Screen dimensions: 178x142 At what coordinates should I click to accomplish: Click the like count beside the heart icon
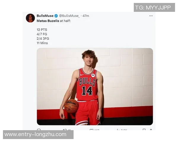tap(97, 130)
